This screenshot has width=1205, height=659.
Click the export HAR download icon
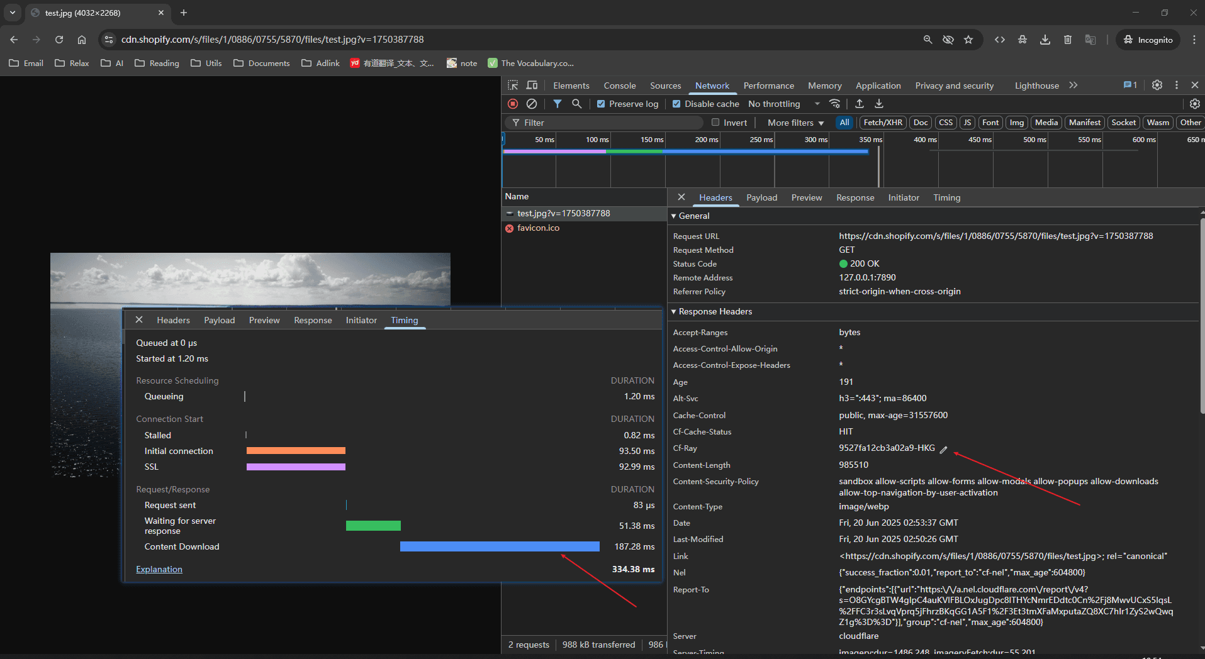pyautogui.click(x=879, y=104)
